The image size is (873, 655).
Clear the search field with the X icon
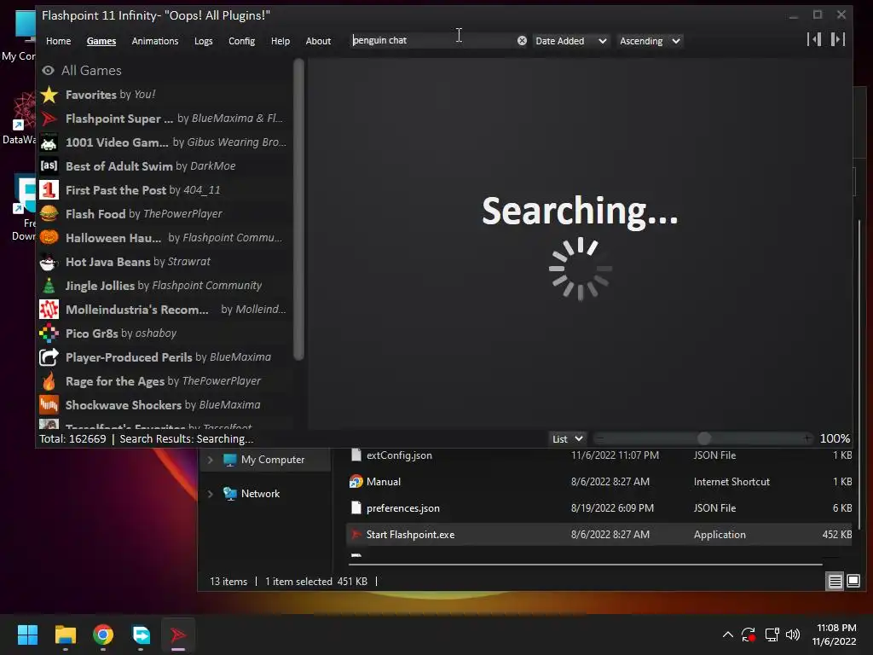522,41
